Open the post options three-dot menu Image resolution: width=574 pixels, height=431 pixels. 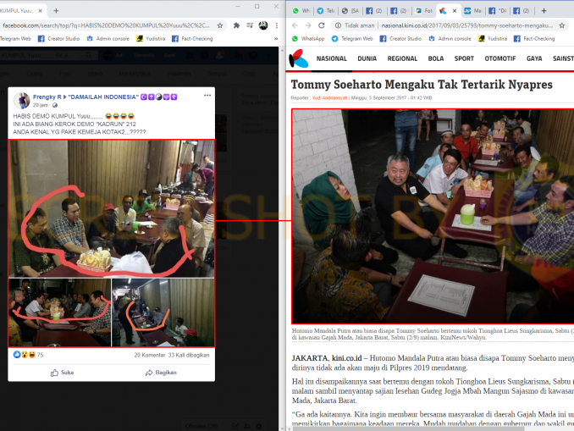coord(207,95)
